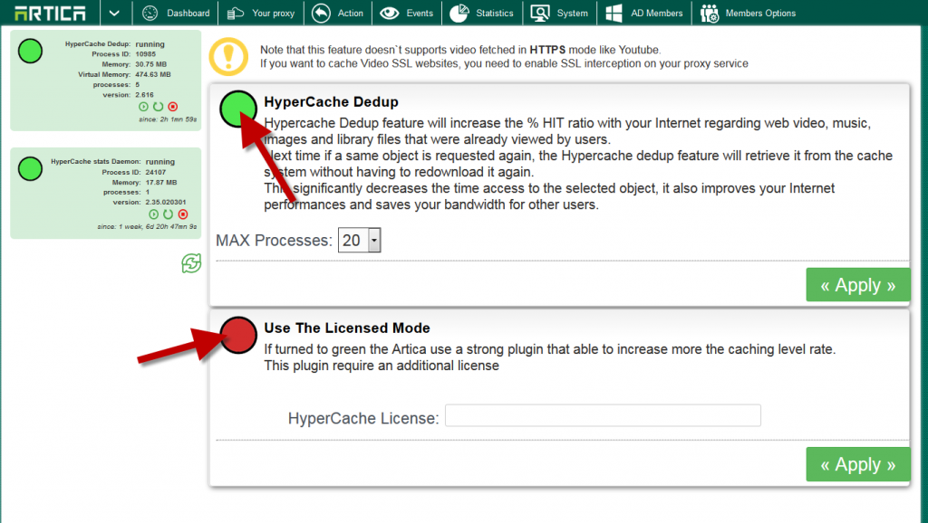This screenshot has width=928, height=523.
Task: Click the version value 2.616
Action: (144, 94)
